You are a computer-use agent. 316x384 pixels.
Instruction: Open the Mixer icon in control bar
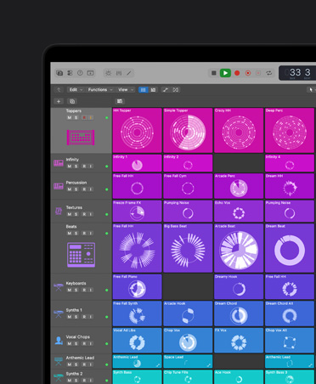pos(119,73)
